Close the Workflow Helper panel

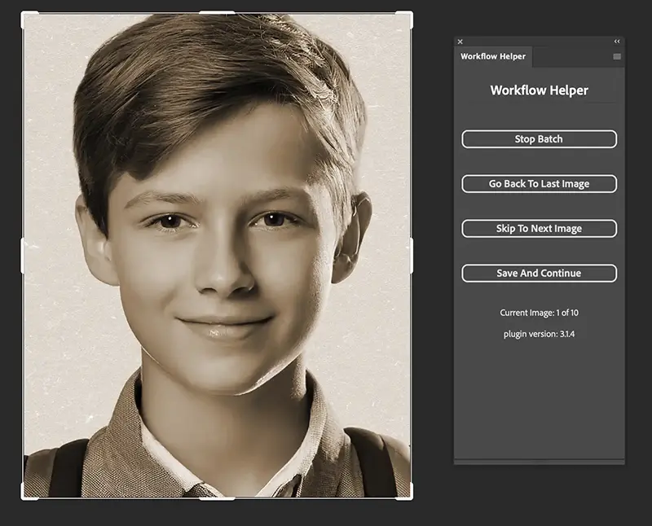click(460, 42)
